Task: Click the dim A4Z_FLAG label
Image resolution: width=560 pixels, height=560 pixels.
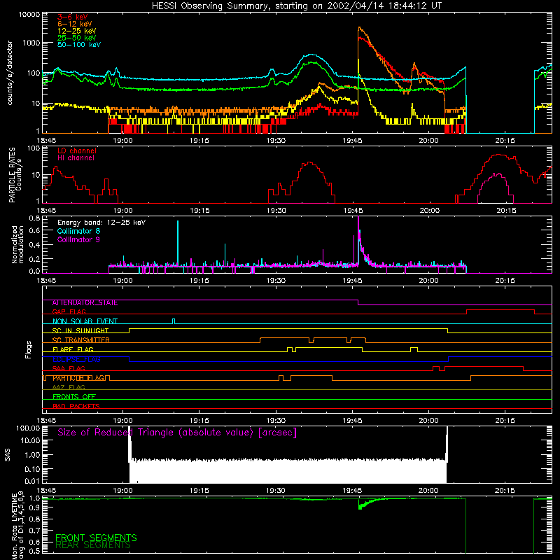Action: click(x=69, y=388)
